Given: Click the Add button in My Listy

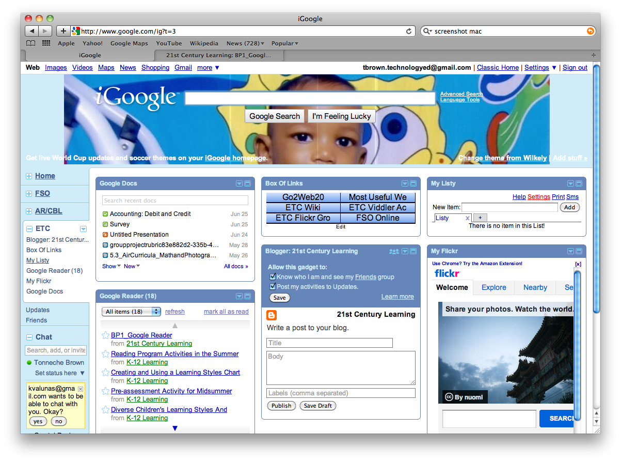Looking at the screenshot, I should (569, 207).
